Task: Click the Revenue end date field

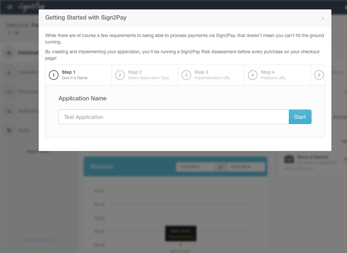Action: (x=246, y=167)
